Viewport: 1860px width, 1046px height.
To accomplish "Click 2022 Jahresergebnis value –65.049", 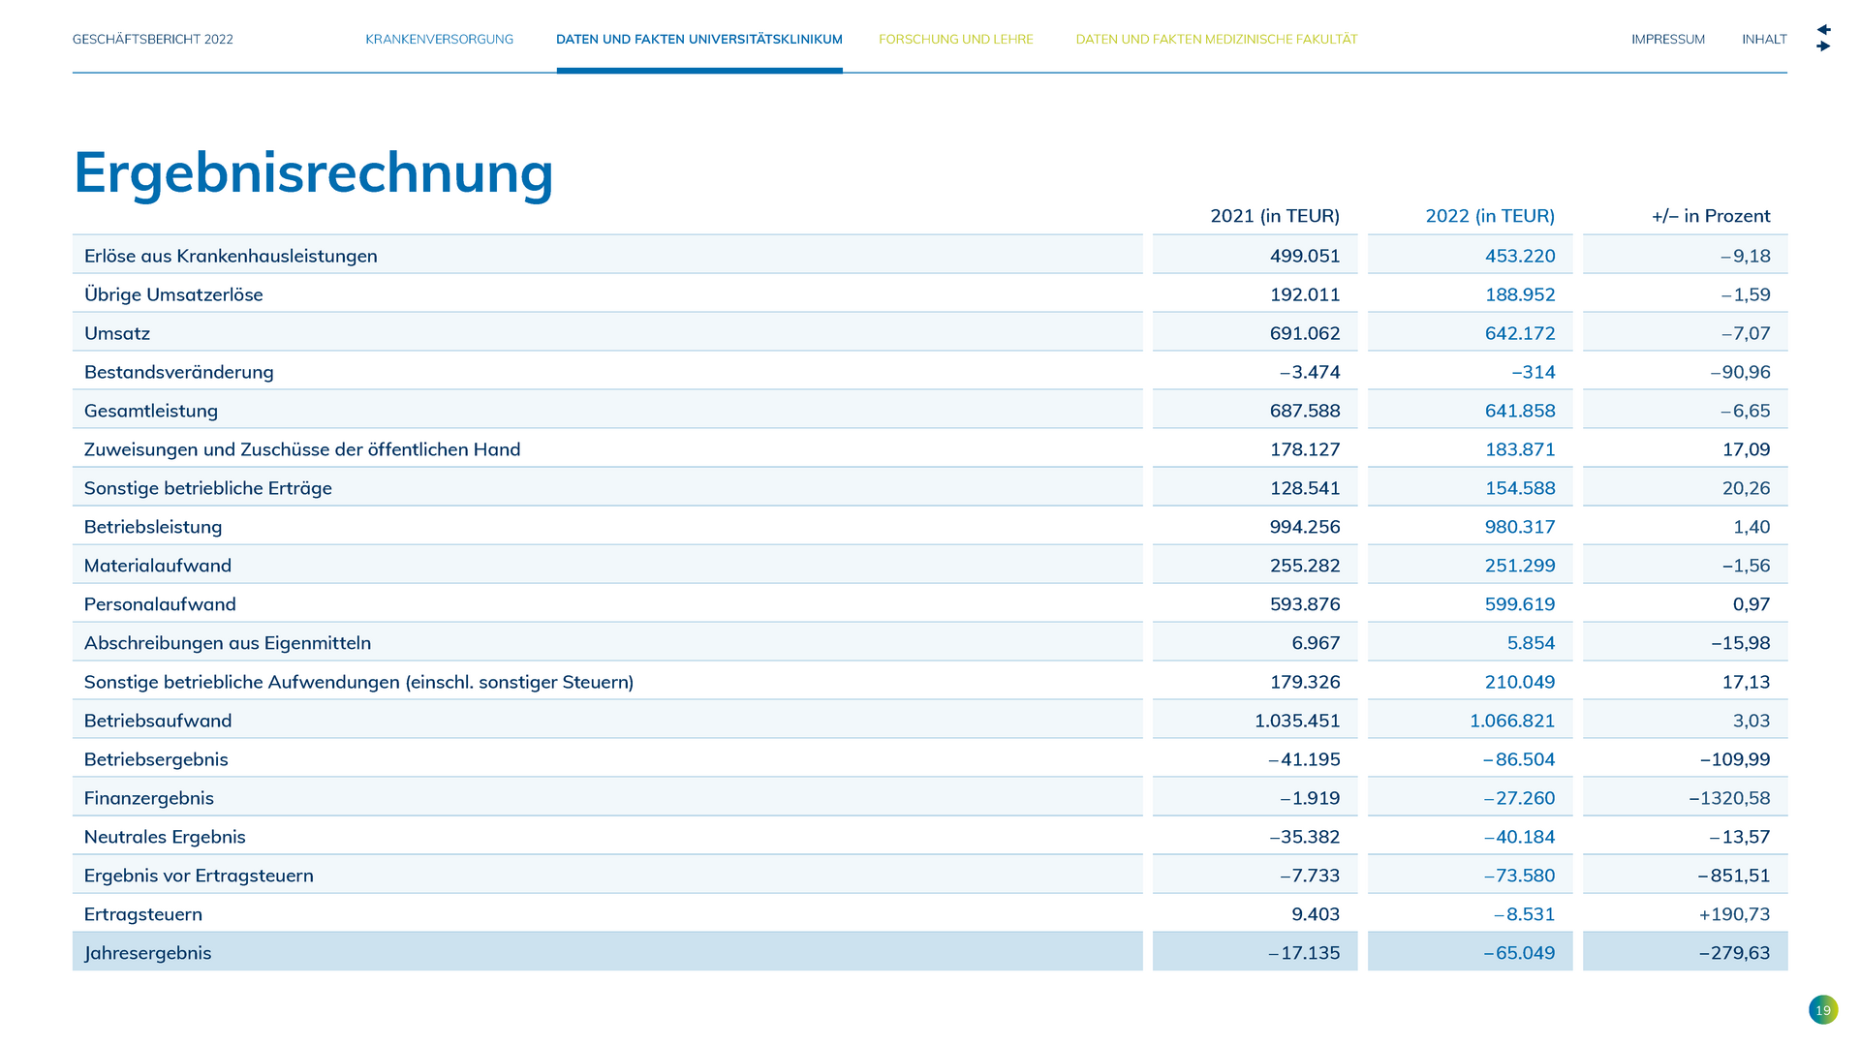I will (x=1519, y=953).
